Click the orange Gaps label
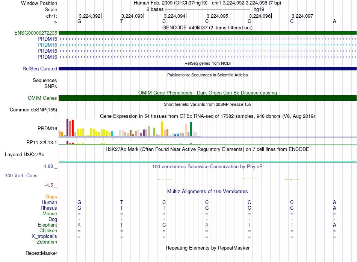 pyautogui.click(x=51, y=196)
